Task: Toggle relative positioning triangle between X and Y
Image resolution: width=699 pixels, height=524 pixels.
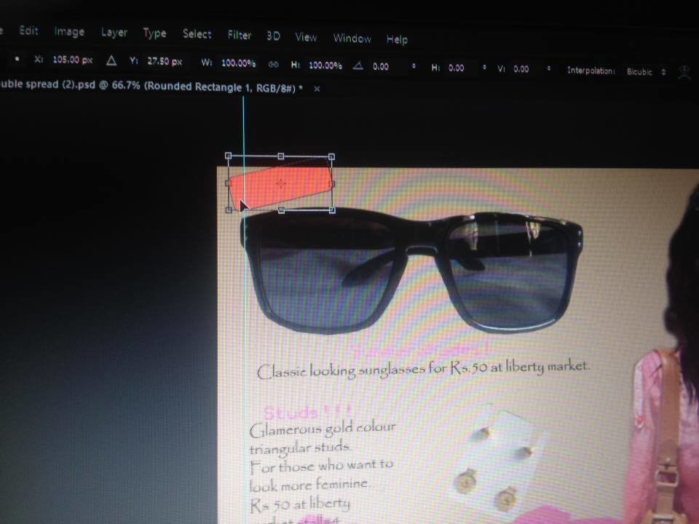Action: click(111, 60)
